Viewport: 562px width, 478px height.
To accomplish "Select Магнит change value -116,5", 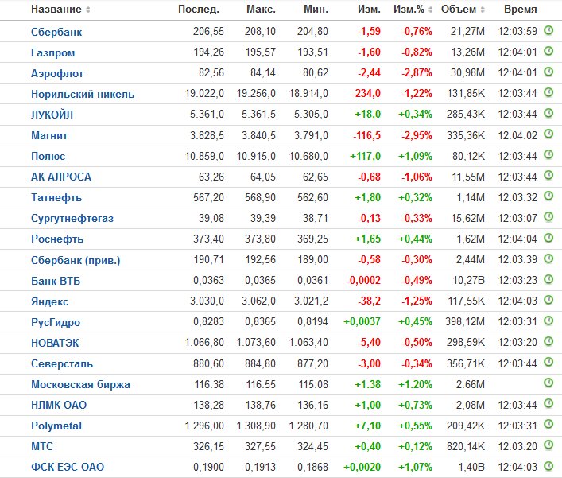I will point(366,135).
